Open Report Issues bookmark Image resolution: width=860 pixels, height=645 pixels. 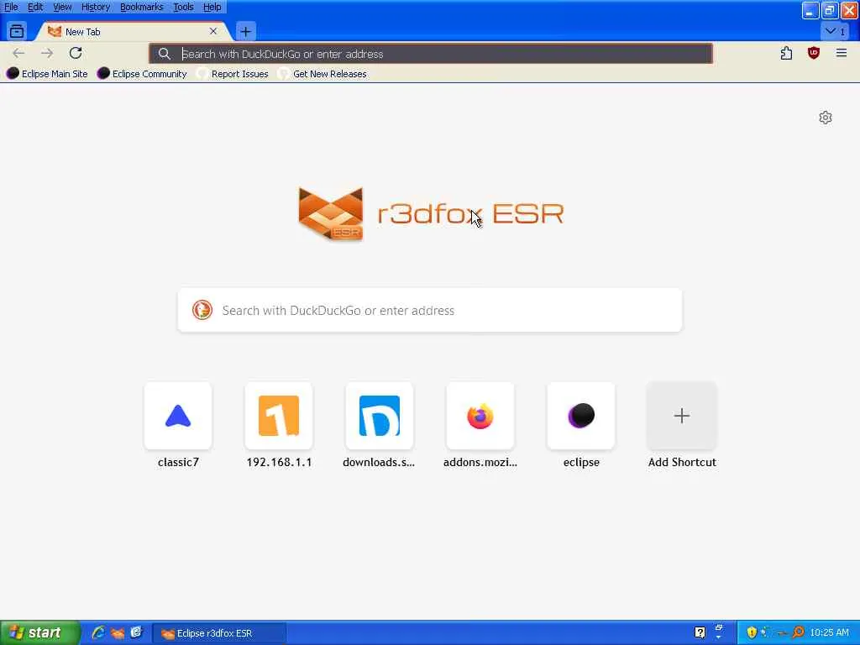tap(233, 74)
